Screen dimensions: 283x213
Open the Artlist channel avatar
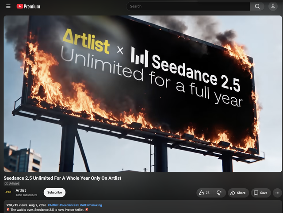pos(8,192)
